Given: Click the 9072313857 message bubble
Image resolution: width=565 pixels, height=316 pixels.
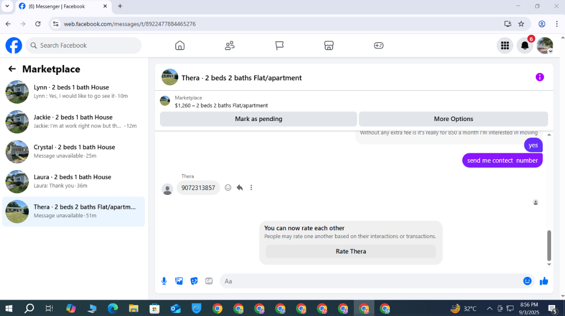Looking at the screenshot, I should 198,188.
